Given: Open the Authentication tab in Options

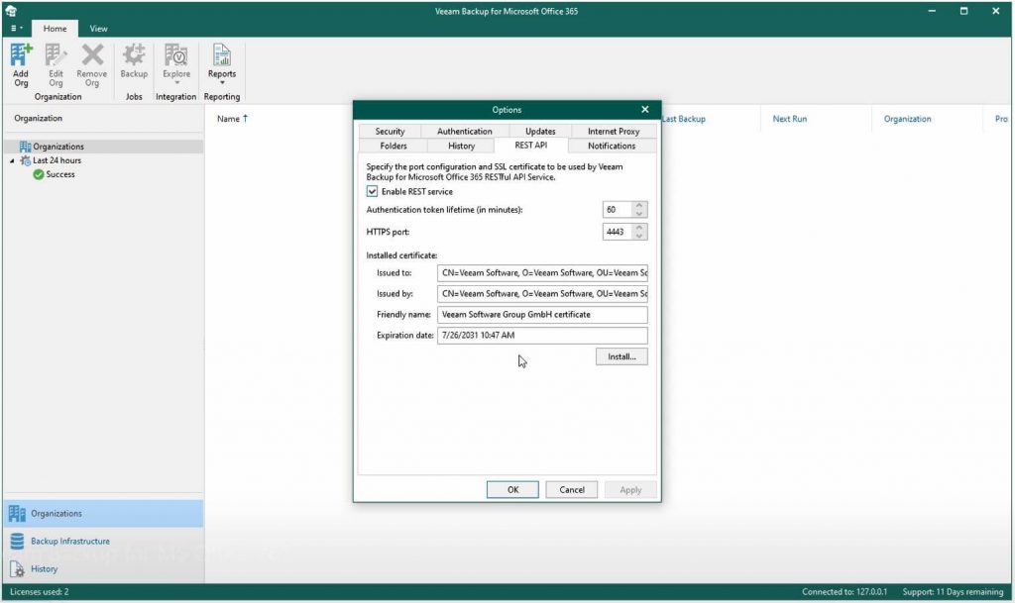Looking at the screenshot, I should pyautogui.click(x=464, y=132).
